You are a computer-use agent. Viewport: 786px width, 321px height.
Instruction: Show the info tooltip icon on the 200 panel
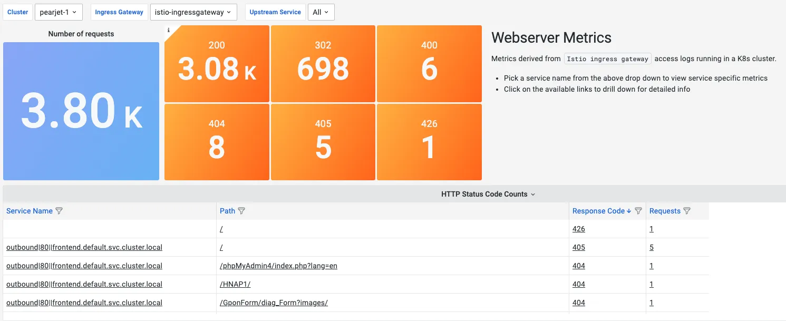point(168,30)
